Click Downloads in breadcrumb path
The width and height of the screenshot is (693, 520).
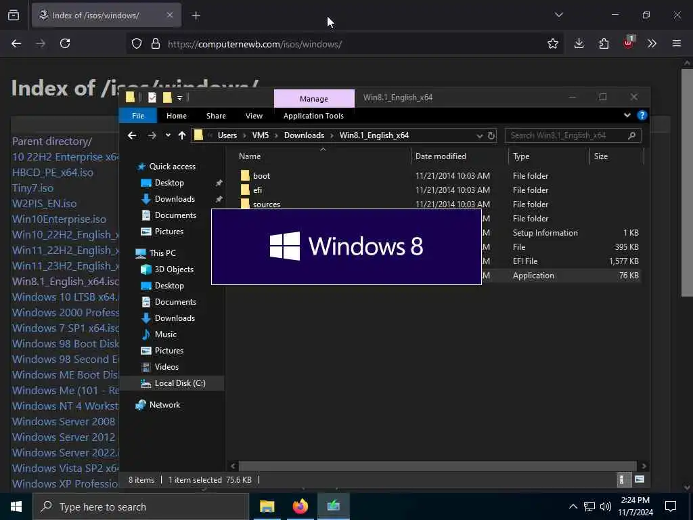pos(304,135)
